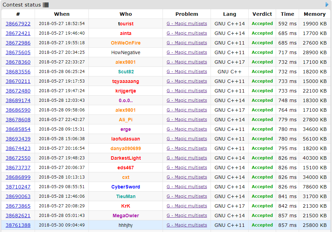This screenshot has width=332, height=232.
Task: Open submission 38686899
Action: (18, 177)
